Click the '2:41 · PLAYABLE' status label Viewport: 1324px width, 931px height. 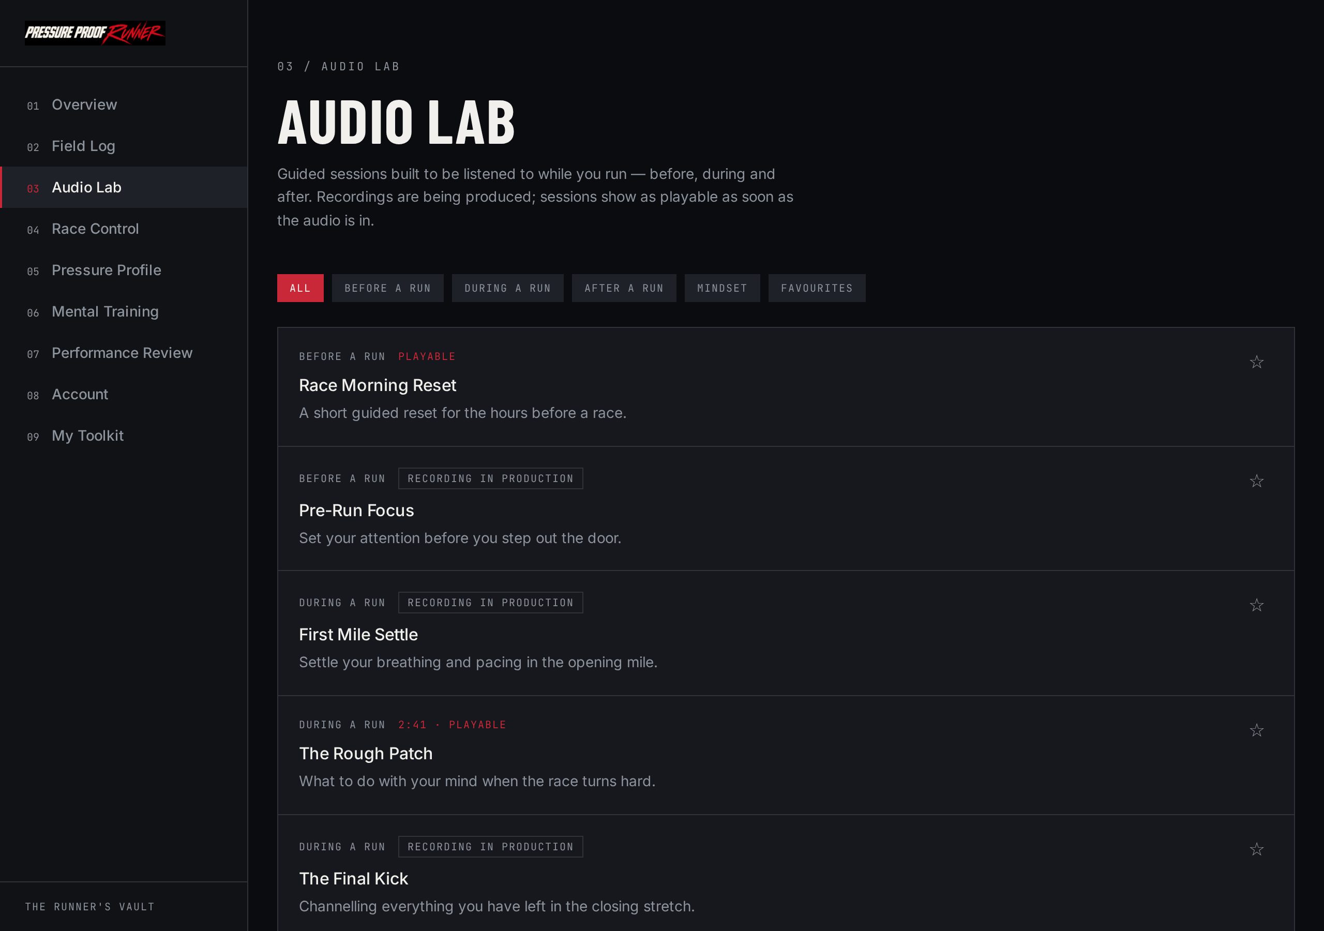click(x=452, y=725)
